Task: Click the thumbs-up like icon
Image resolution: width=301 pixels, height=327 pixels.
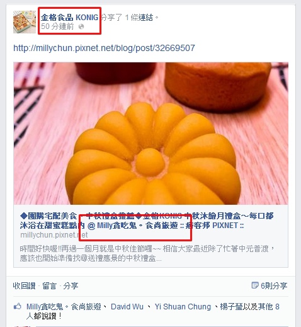Action: [18, 306]
